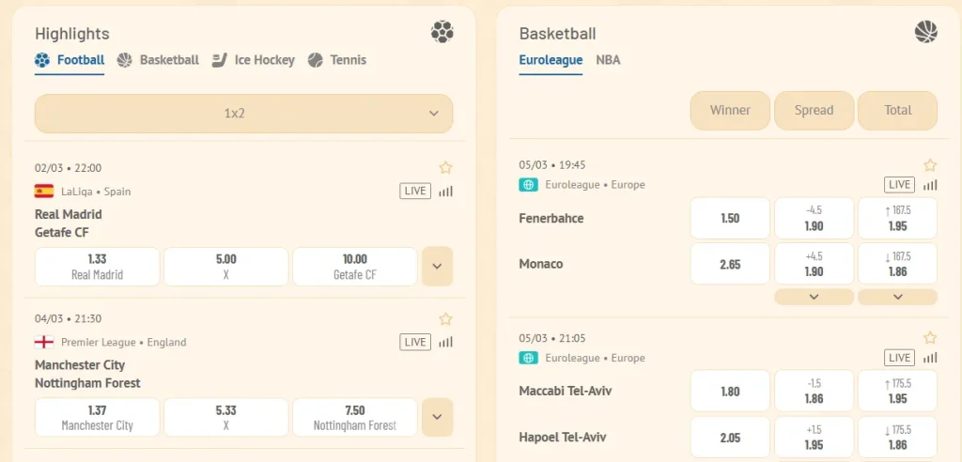The width and height of the screenshot is (962, 462).
Task: Click the football icon in Highlights header
Action: (x=442, y=31)
